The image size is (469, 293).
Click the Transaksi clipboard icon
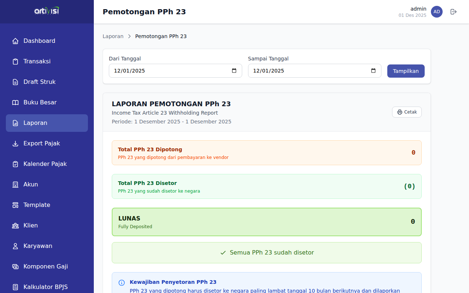15,62
